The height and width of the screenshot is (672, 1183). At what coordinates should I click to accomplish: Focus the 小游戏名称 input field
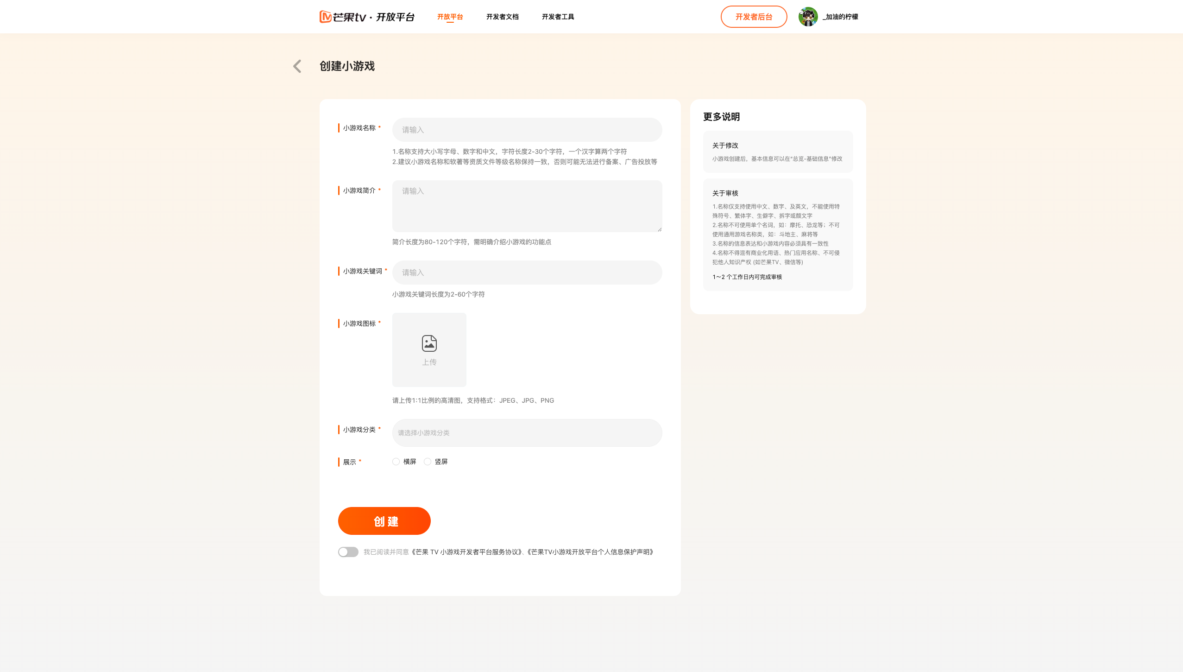[527, 130]
